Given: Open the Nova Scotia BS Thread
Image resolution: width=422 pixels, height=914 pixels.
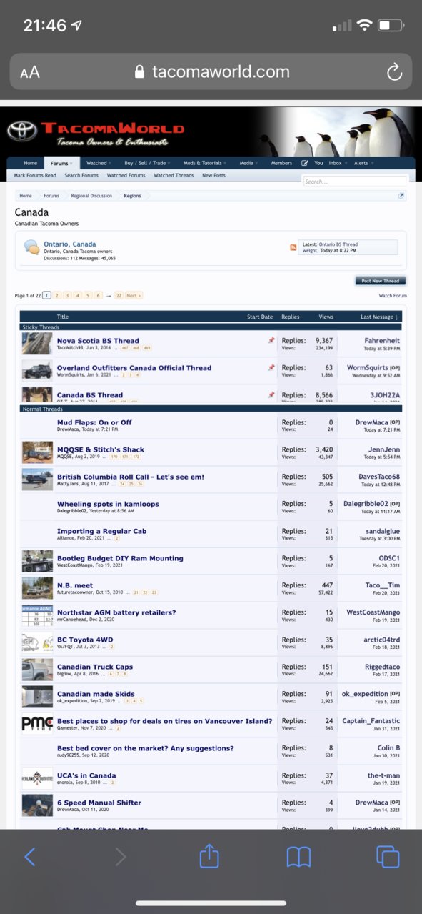Looking at the screenshot, I should [x=98, y=341].
